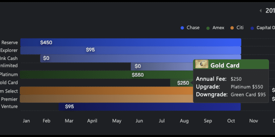Click the Gold Card tooltip title
The width and height of the screenshot is (275, 137).
pos(225,65)
